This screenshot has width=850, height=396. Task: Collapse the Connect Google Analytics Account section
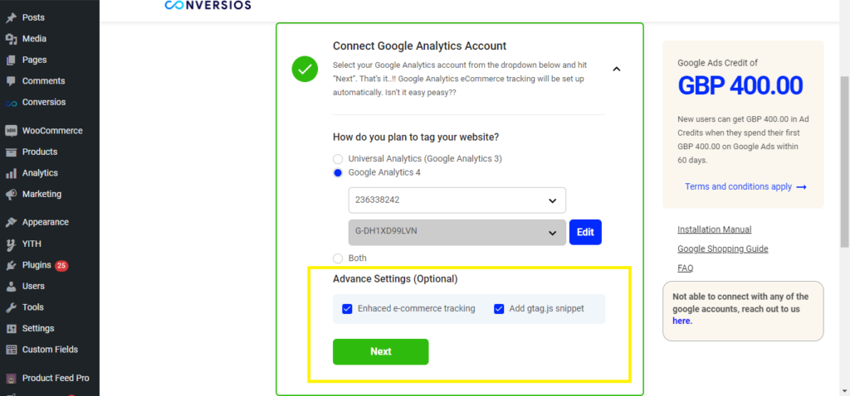point(617,69)
